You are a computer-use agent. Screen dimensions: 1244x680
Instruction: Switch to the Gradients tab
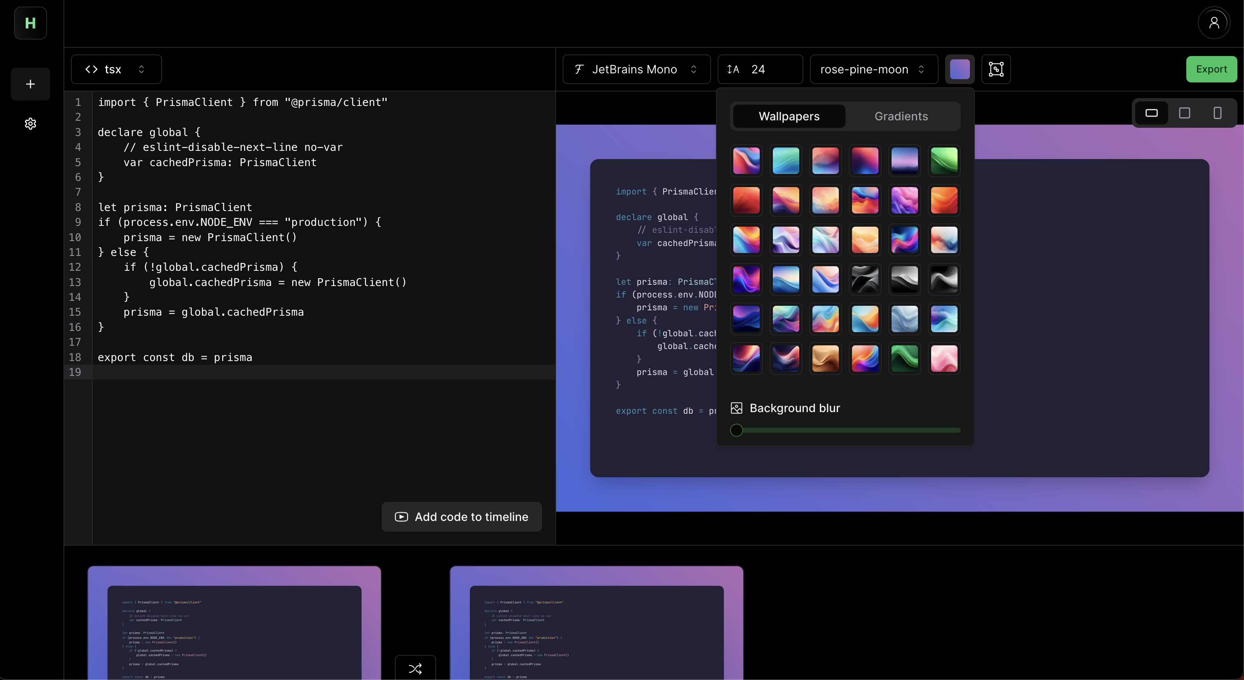pos(901,116)
